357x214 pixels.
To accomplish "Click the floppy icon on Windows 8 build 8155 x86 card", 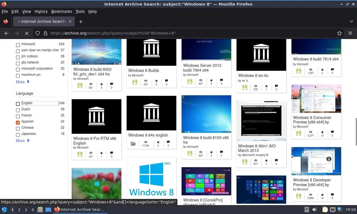I will (190, 154).
